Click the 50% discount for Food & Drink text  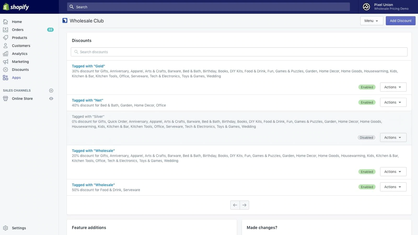(106, 190)
